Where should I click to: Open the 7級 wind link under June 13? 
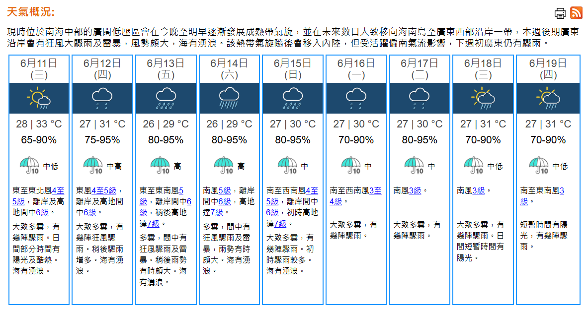pyautogui.click(x=153, y=223)
